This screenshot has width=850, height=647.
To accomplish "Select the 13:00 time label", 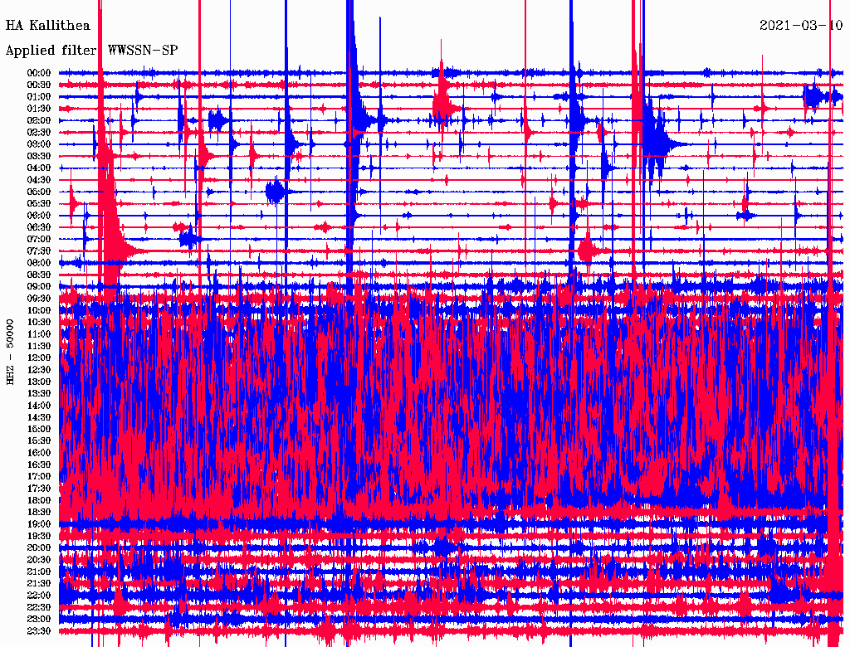I will (39, 382).
